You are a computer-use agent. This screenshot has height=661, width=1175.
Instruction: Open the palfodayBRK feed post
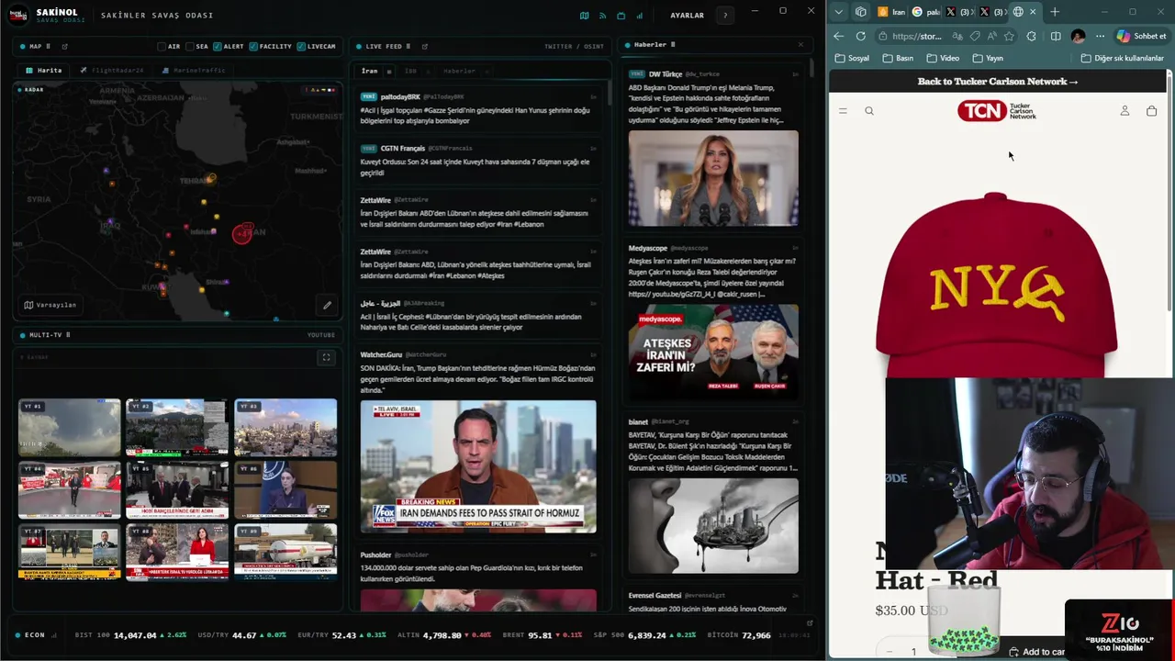477,108
